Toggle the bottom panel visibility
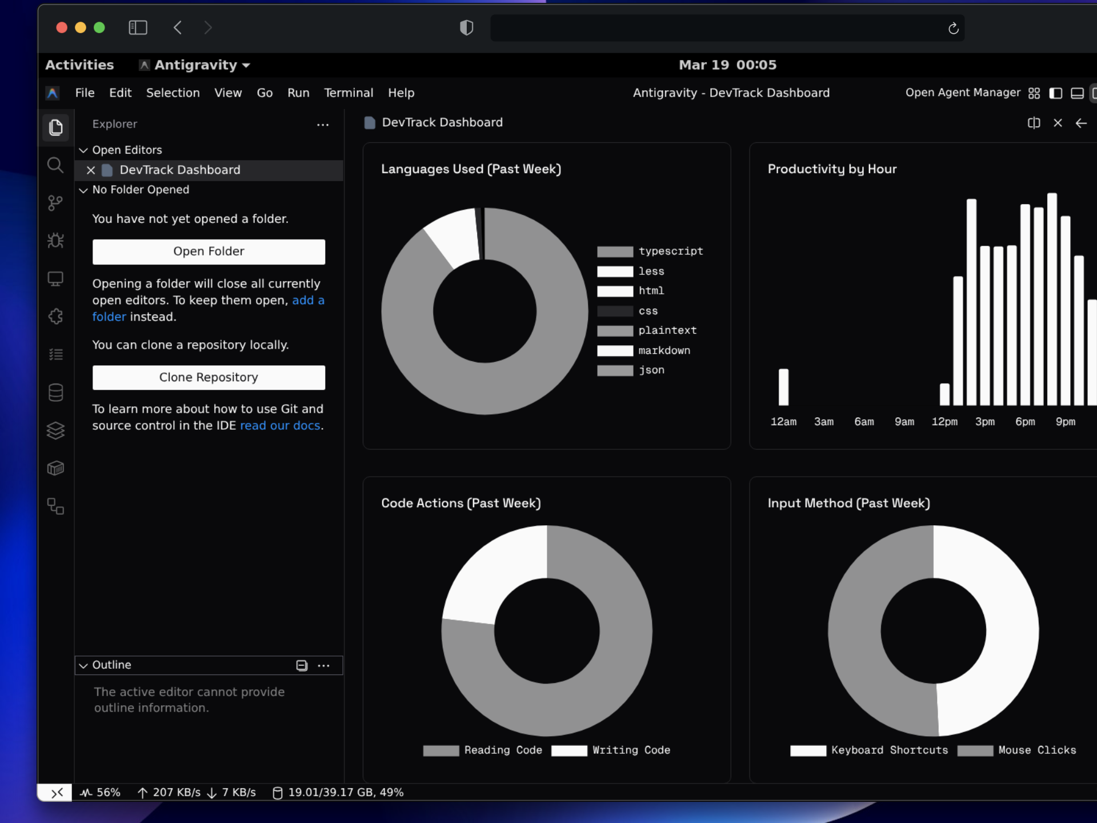This screenshot has width=1097, height=823. point(1076,93)
